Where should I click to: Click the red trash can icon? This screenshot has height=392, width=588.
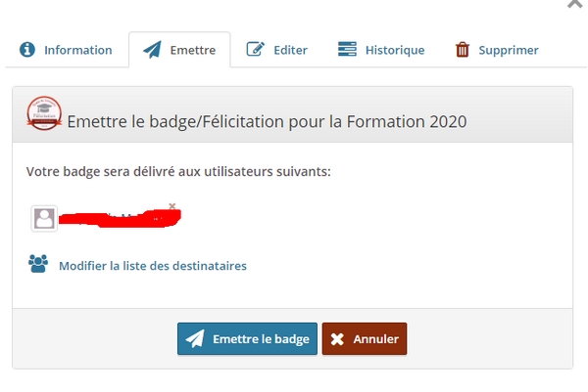tap(463, 50)
